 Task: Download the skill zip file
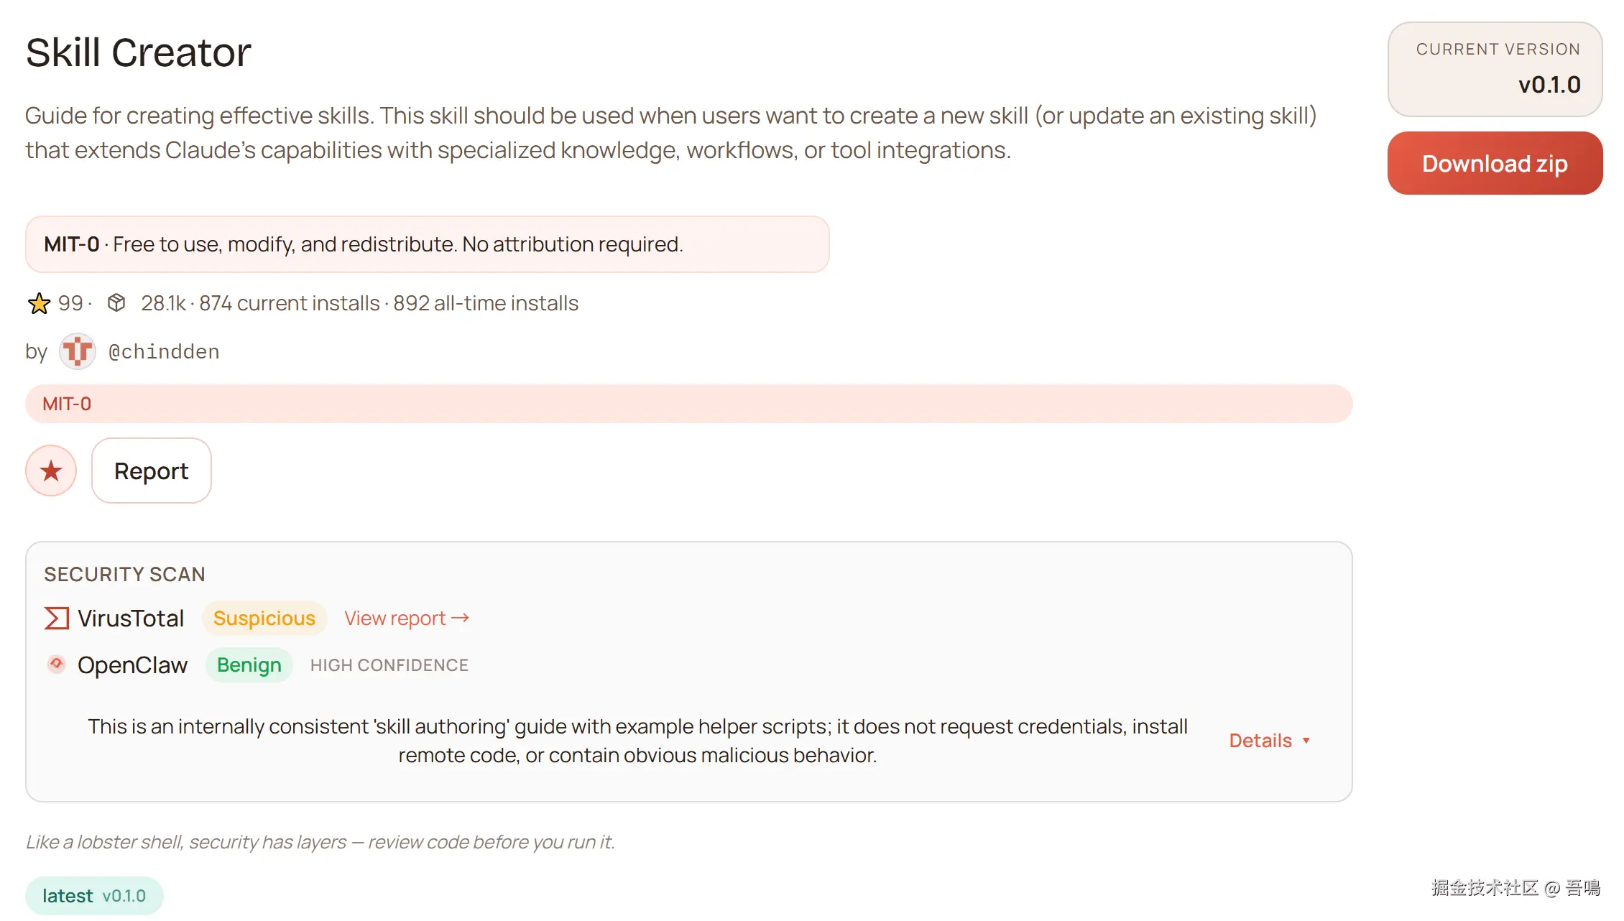[1495, 164]
